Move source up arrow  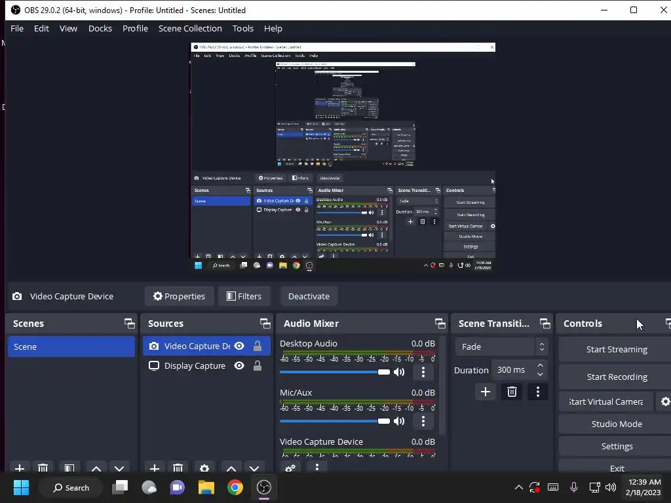[231, 468]
